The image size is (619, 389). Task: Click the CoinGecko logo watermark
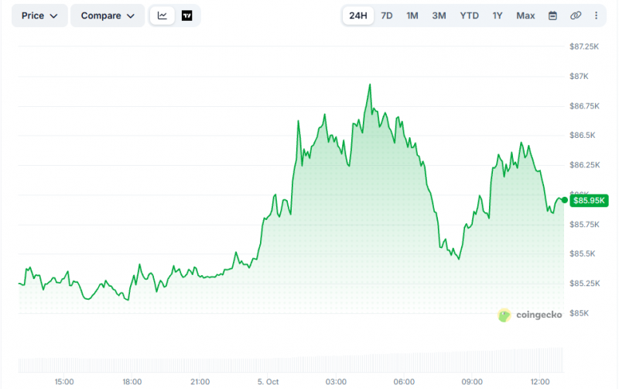click(530, 315)
